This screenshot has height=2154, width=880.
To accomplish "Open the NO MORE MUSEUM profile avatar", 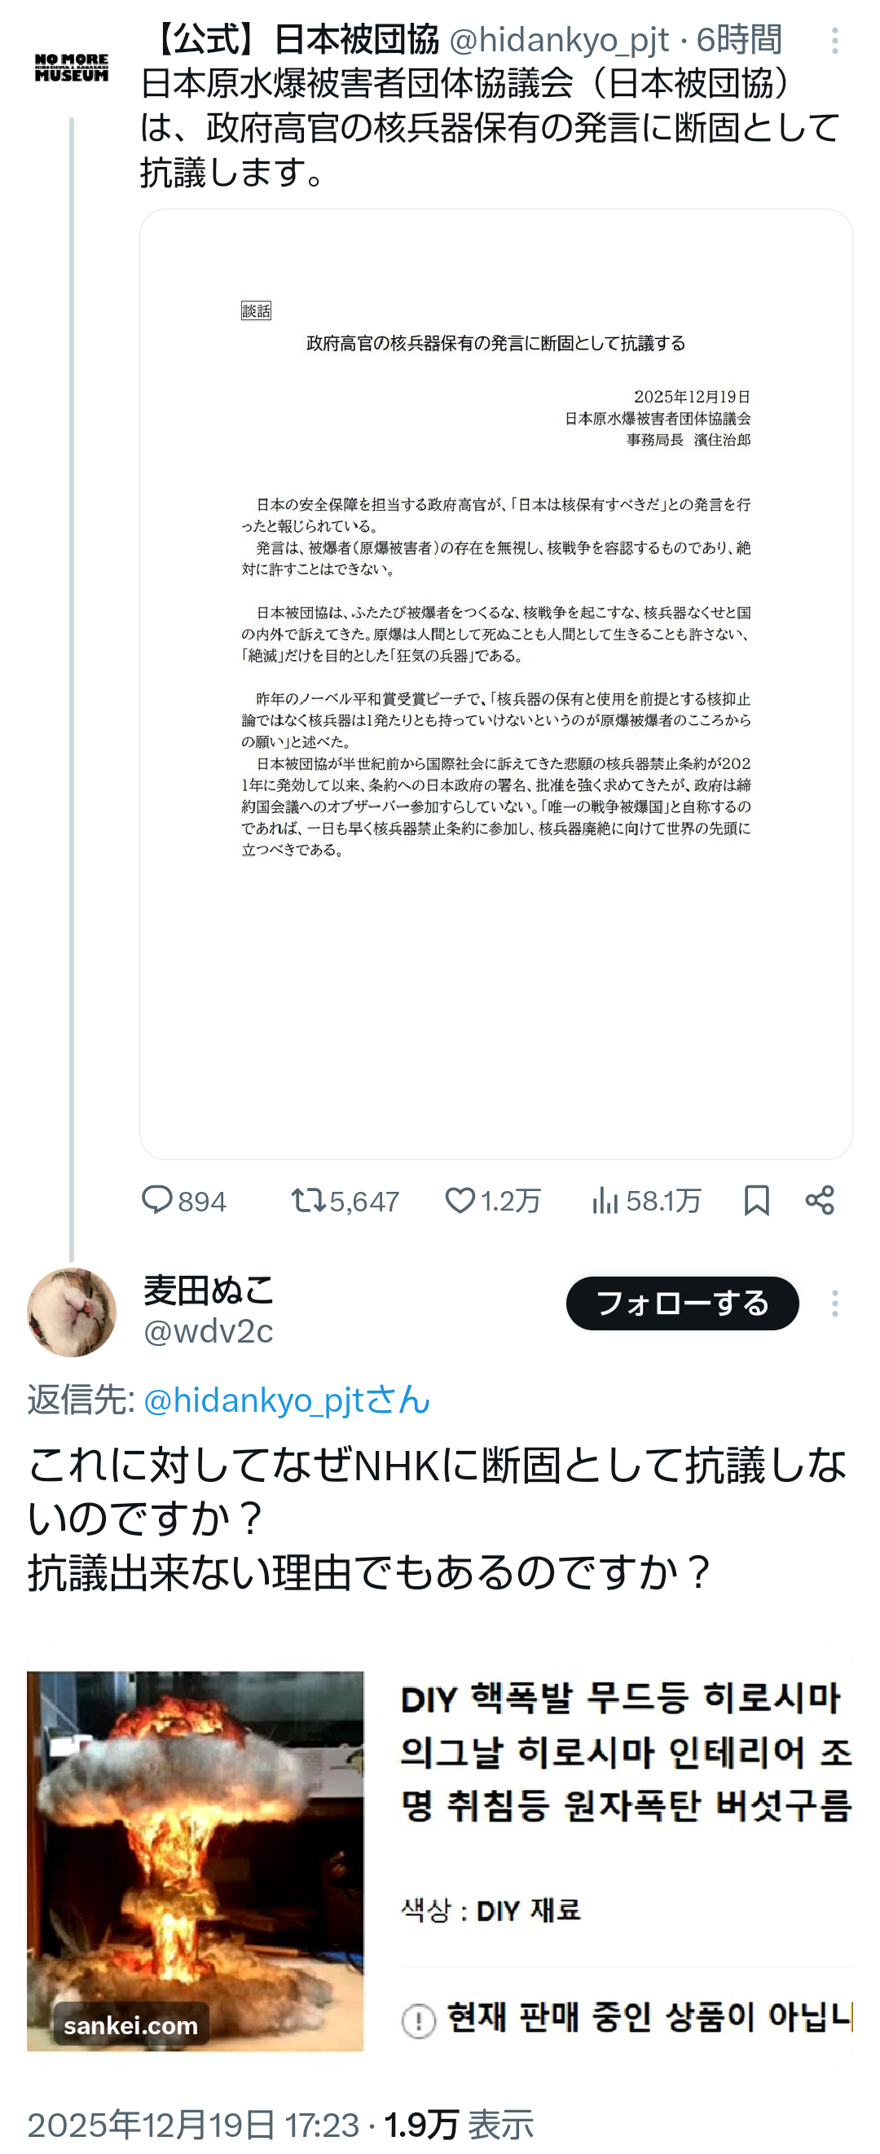I will (71, 68).
